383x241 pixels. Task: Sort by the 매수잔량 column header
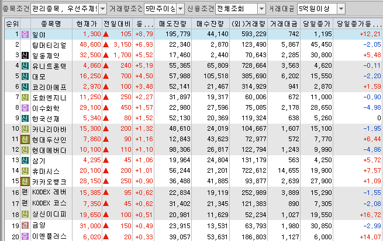click(x=211, y=24)
